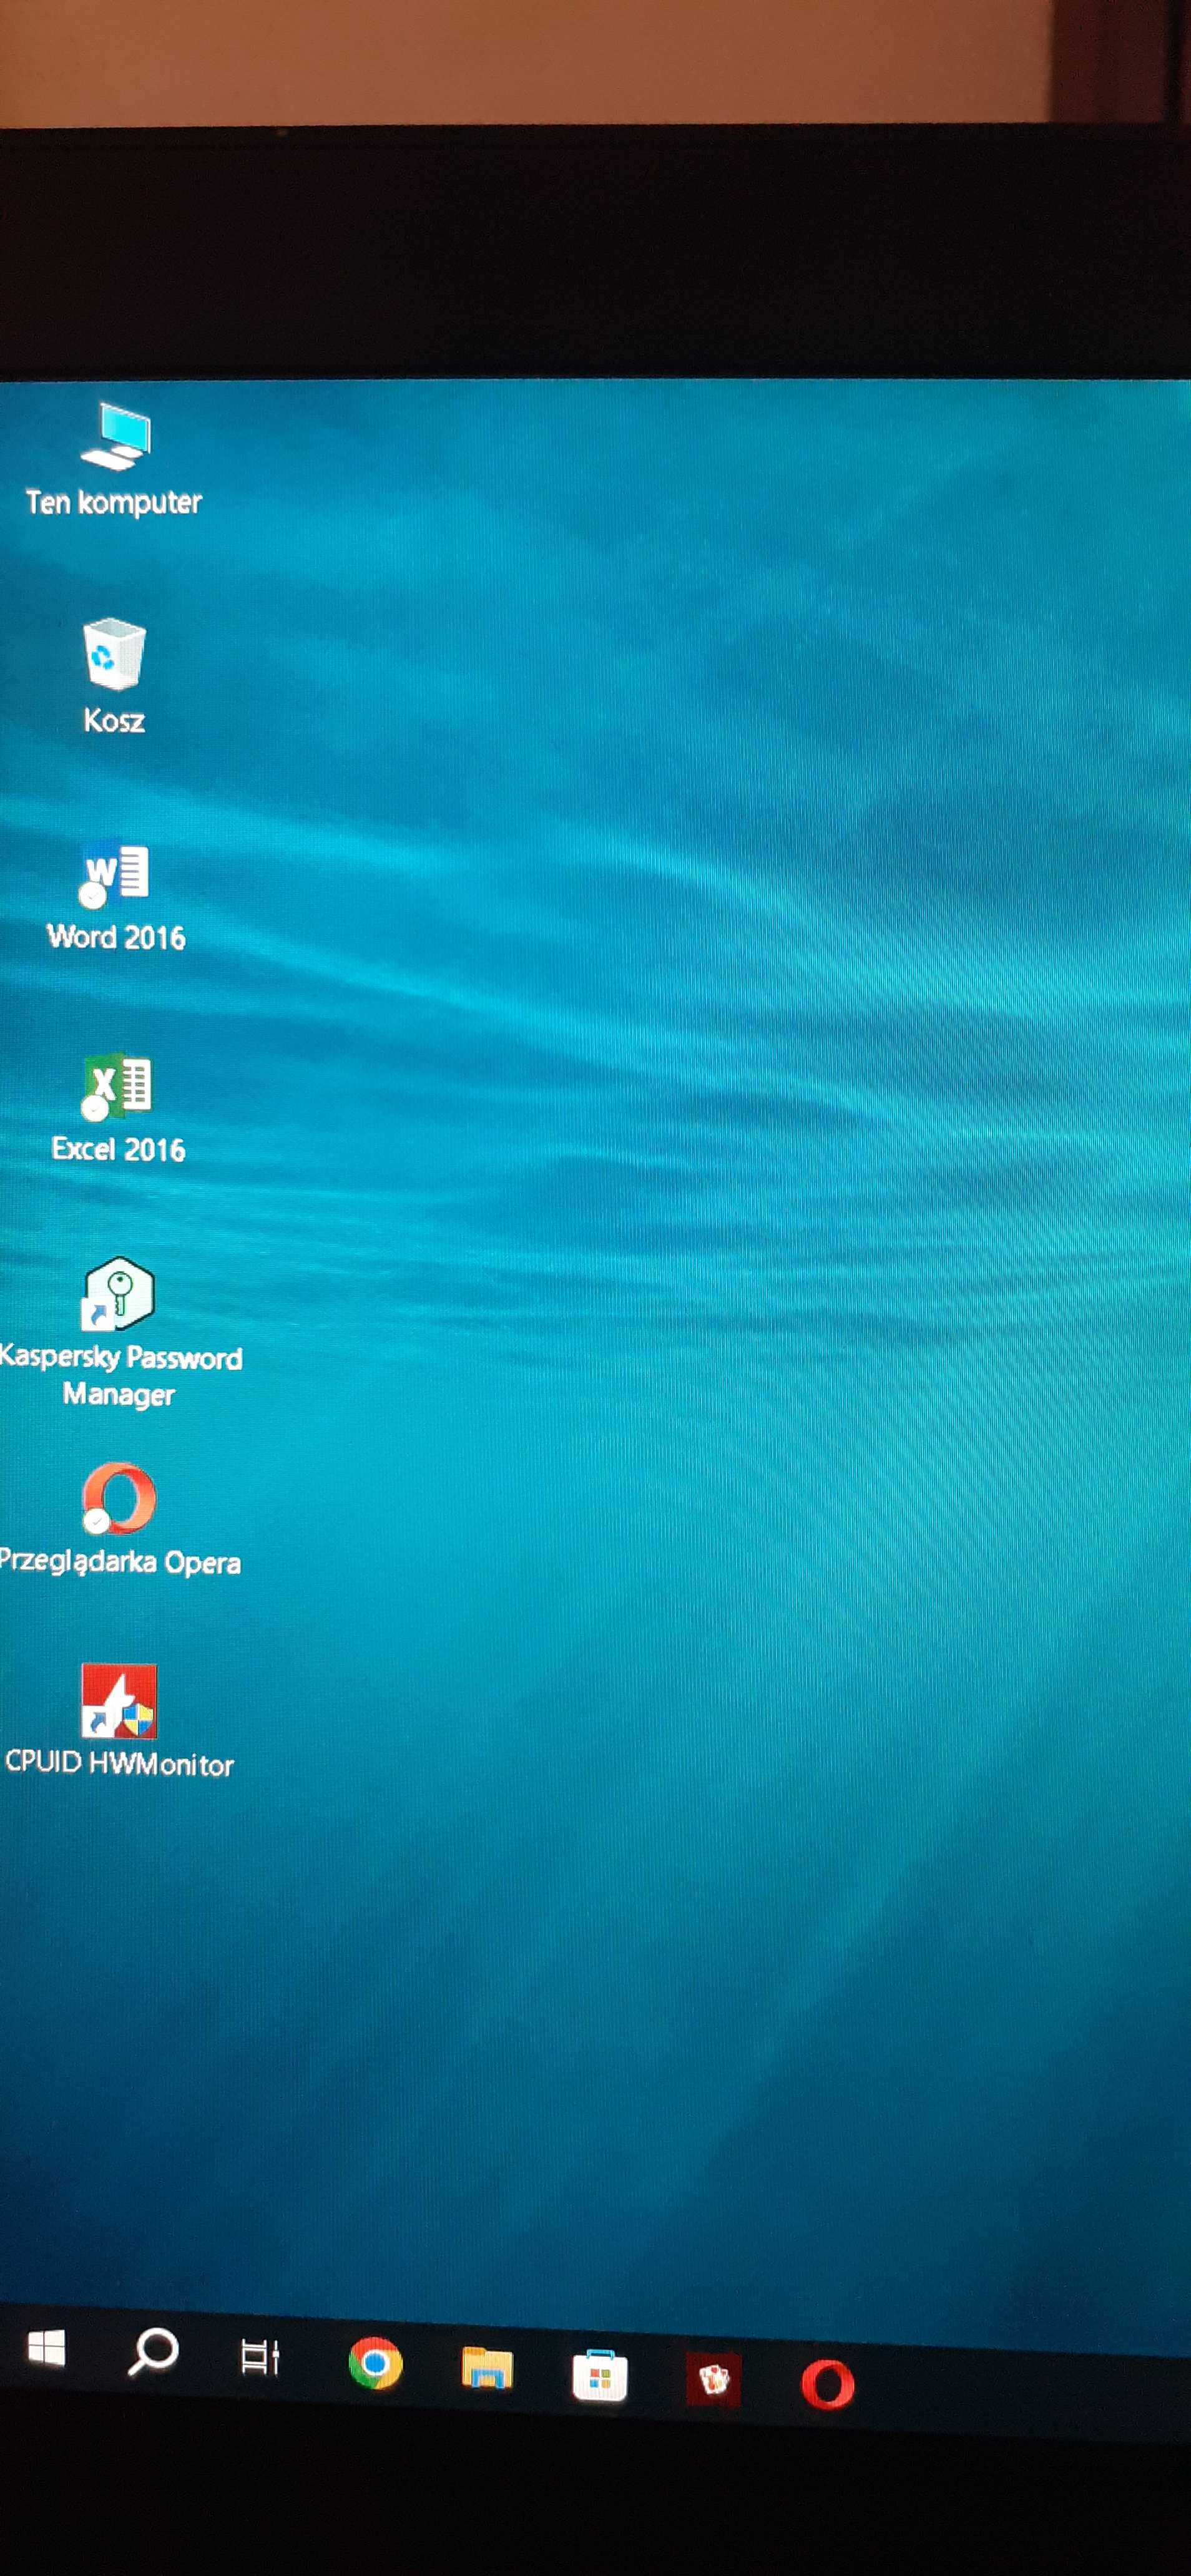Launch Opera from the taskbar
Viewport: 1191px width, 2576px height.
click(x=828, y=2384)
